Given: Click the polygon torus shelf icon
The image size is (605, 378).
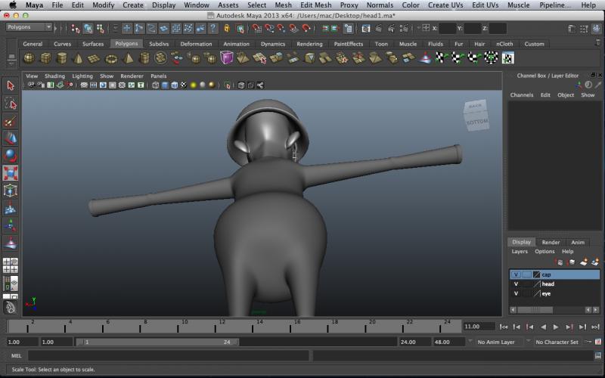Looking at the screenshot, I should tap(111, 58).
